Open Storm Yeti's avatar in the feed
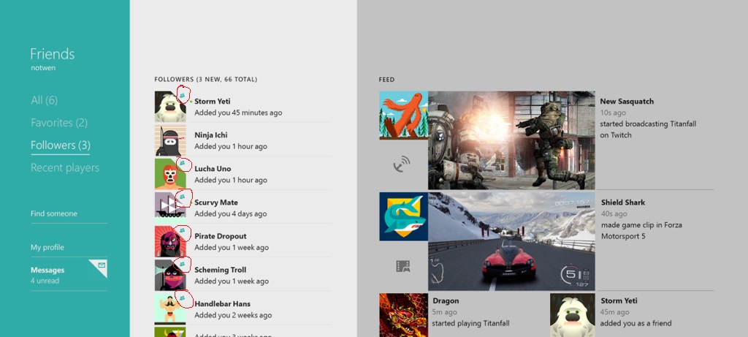The width and height of the screenshot is (748, 337). pos(573,315)
